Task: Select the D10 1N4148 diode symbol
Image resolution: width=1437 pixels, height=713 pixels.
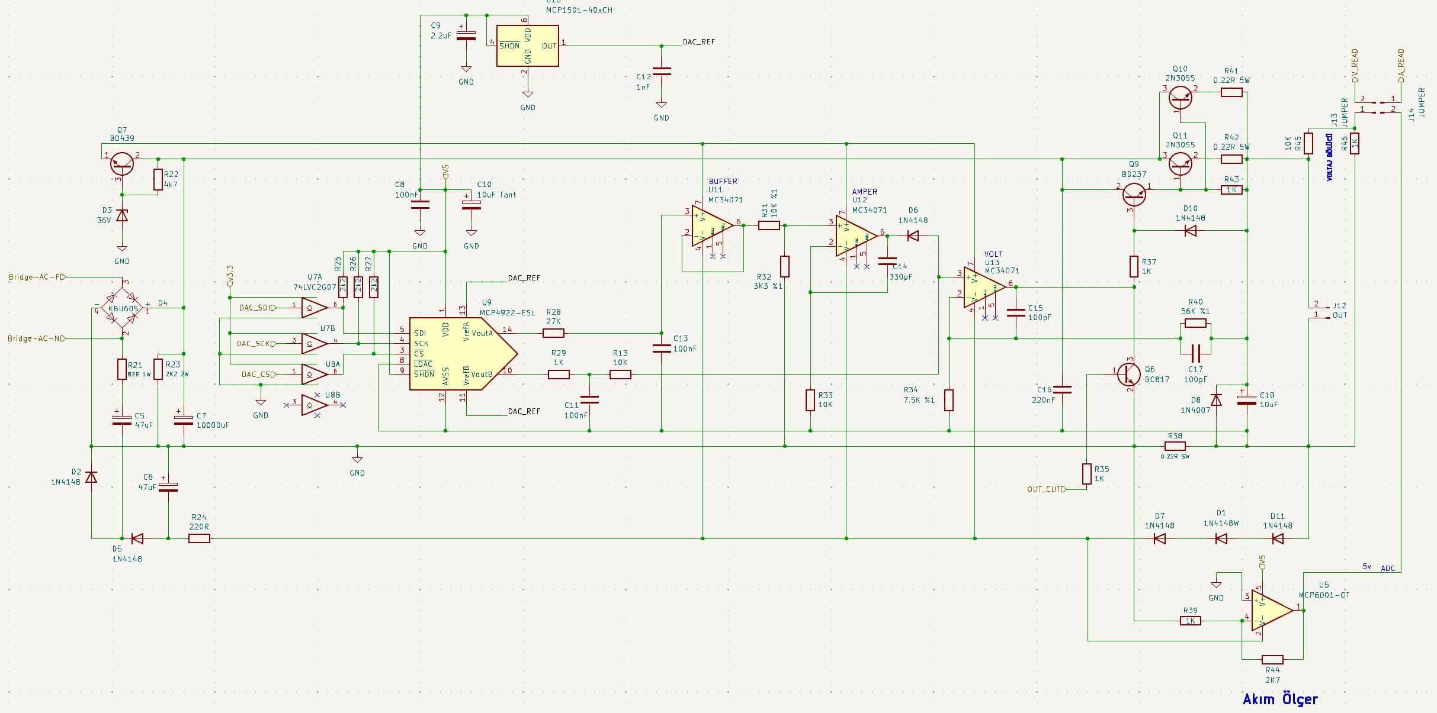Action: click(1190, 231)
